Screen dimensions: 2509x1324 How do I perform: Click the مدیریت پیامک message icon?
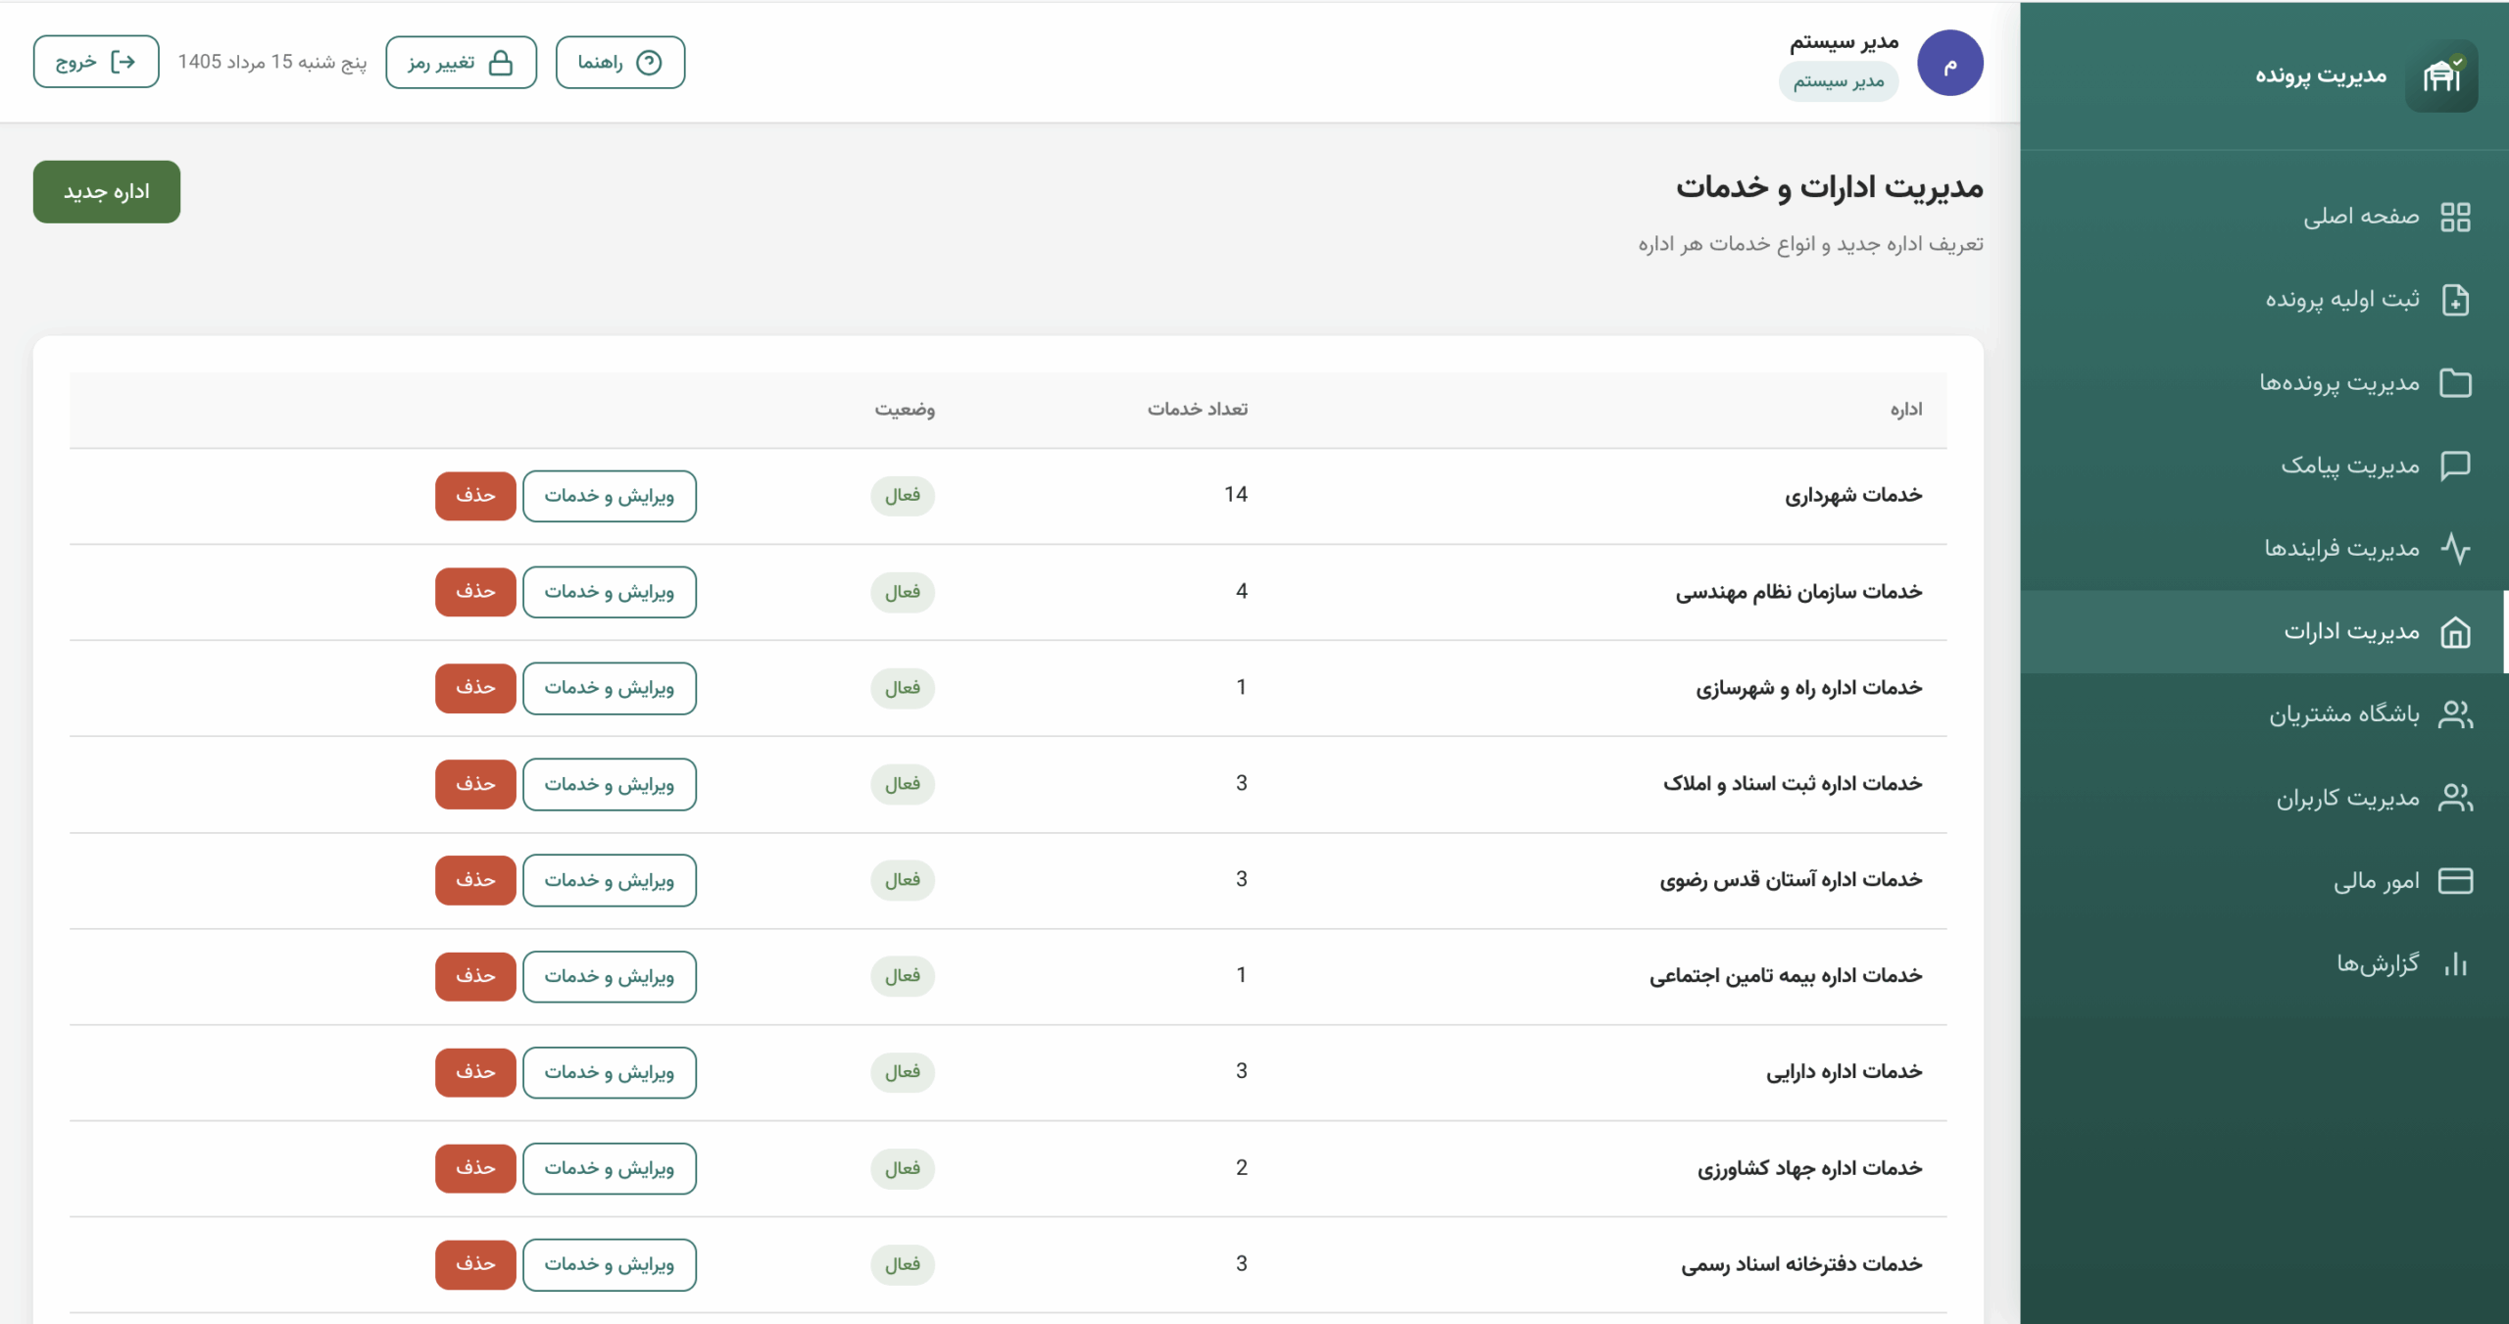(2455, 466)
